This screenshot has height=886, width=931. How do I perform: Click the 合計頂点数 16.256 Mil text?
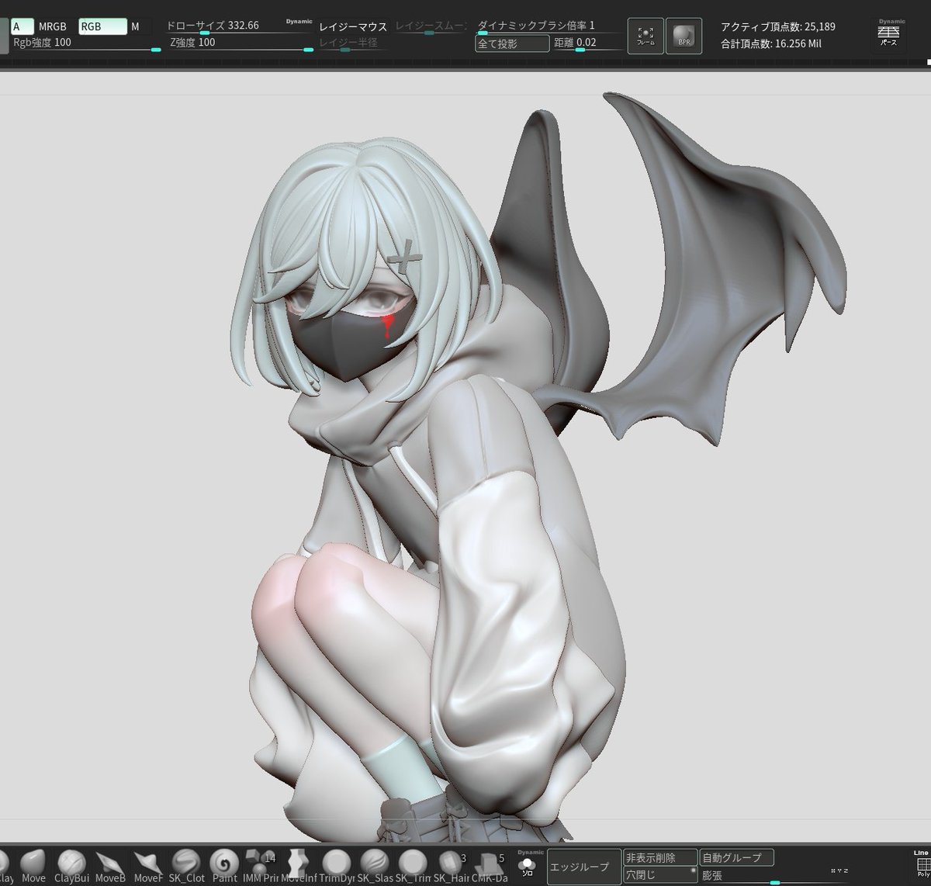771,43
